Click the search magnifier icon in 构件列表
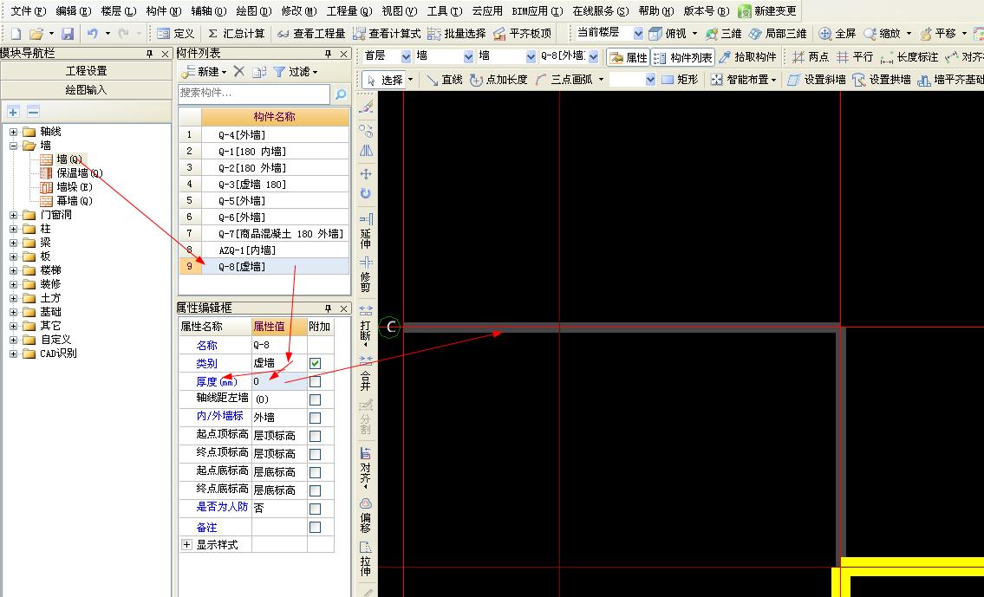 click(341, 94)
